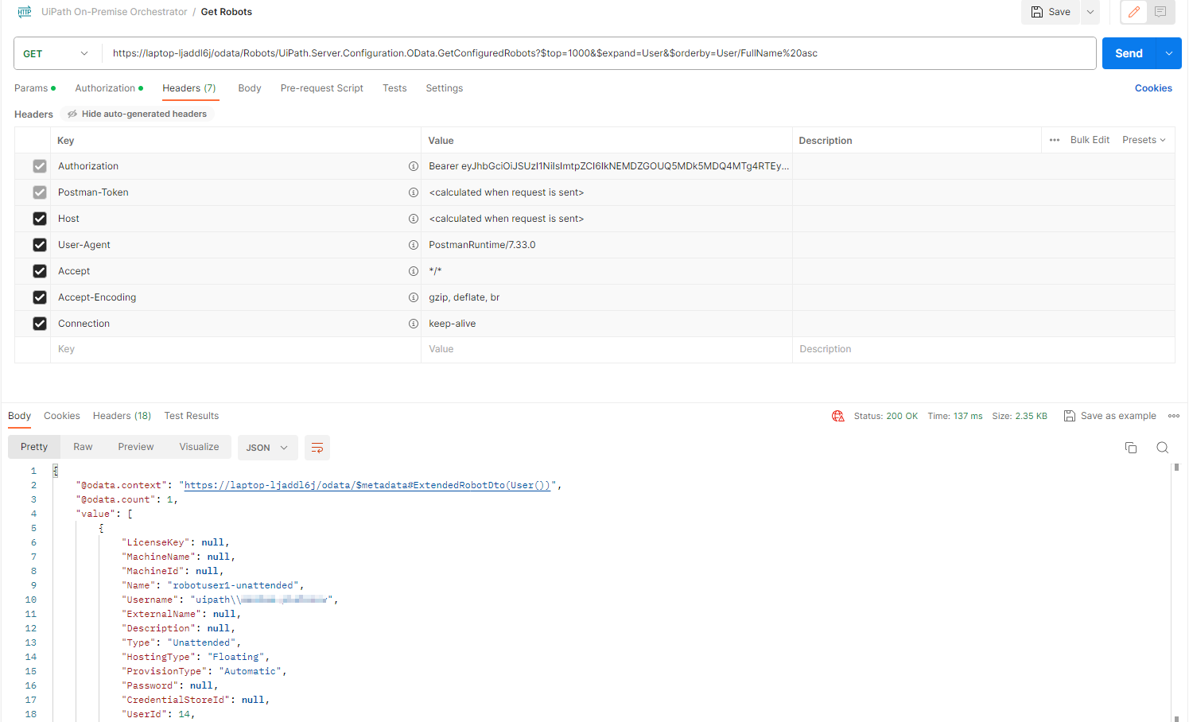Image resolution: width=1189 pixels, height=722 pixels.
Task: Open the JSON format dropdown
Action: [268, 448]
